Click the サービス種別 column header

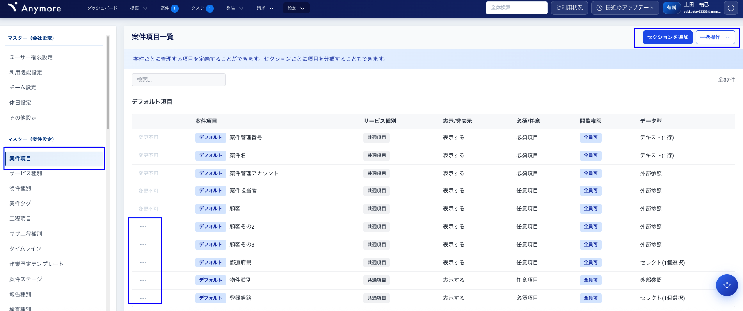(x=380, y=121)
